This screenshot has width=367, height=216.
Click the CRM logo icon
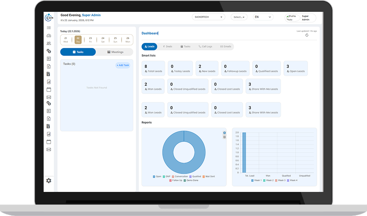(49, 18)
